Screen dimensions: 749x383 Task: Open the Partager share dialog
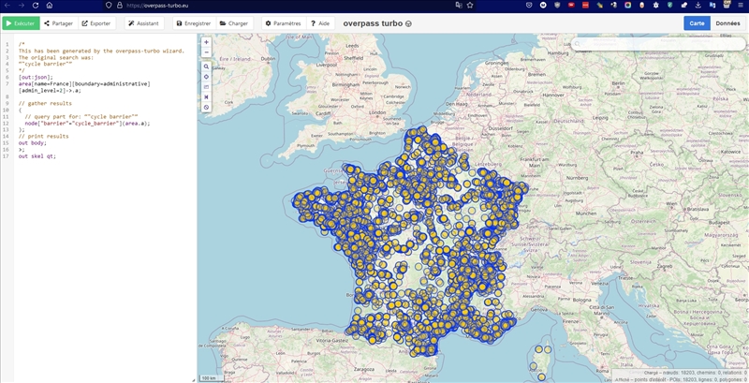click(x=58, y=22)
